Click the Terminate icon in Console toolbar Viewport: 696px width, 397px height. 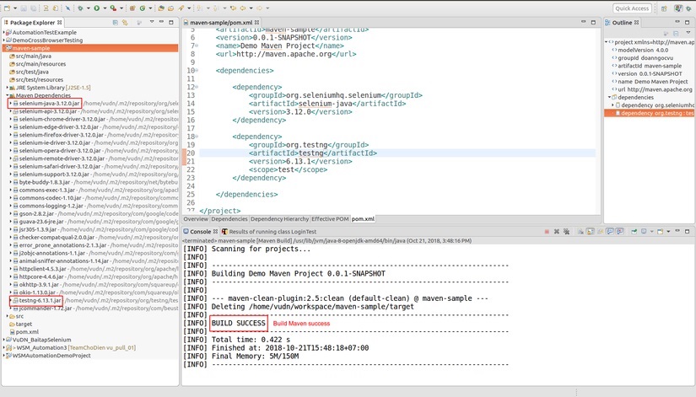coord(547,231)
